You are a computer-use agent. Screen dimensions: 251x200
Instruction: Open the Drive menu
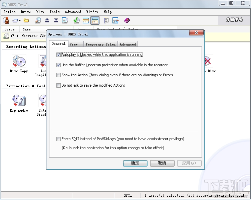pos(26,12)
